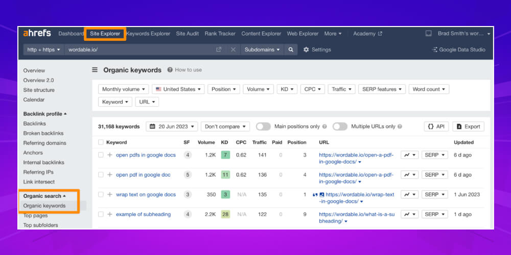Open Site Audit tab
This screenshot has height=255, width=511.
[x=188, y=34]
